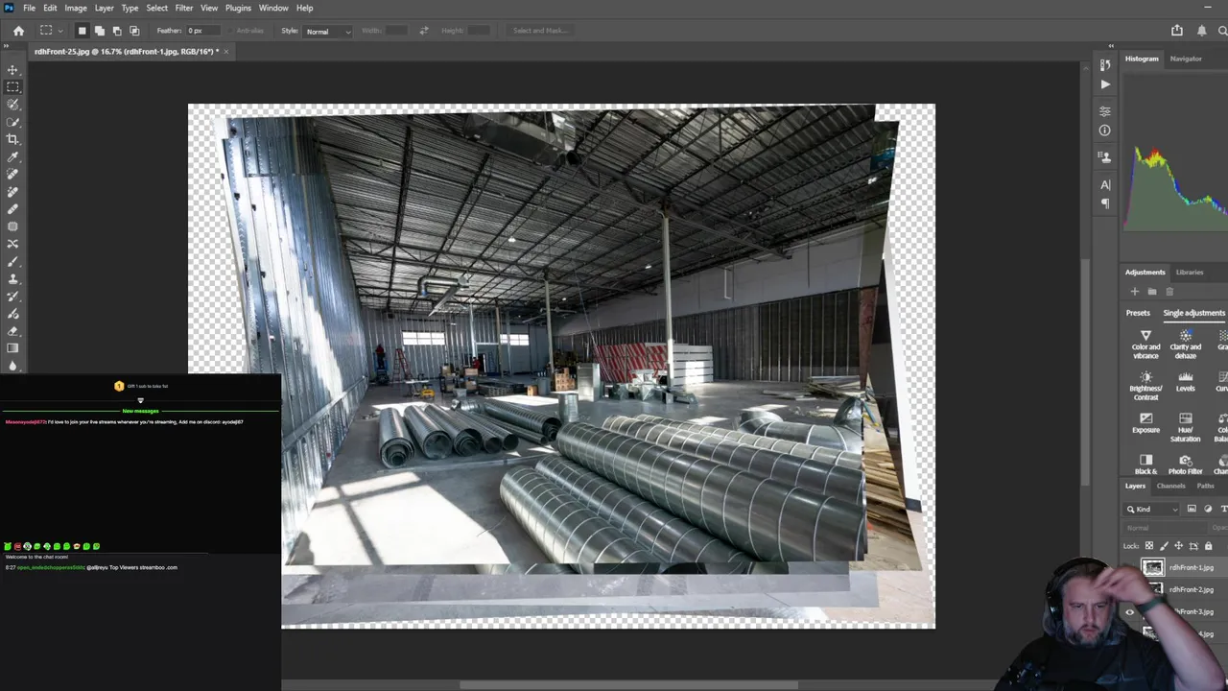The height and width of the screenshot is (691, 1228).
Task: Select the Crop tool
Action: [x=12, y=139]
